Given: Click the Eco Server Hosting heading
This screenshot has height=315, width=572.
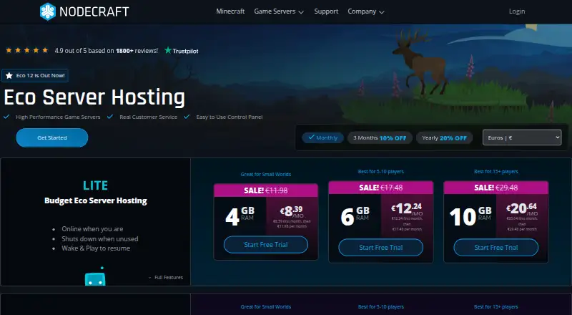Looking at the screenshot, I should 94,97.
